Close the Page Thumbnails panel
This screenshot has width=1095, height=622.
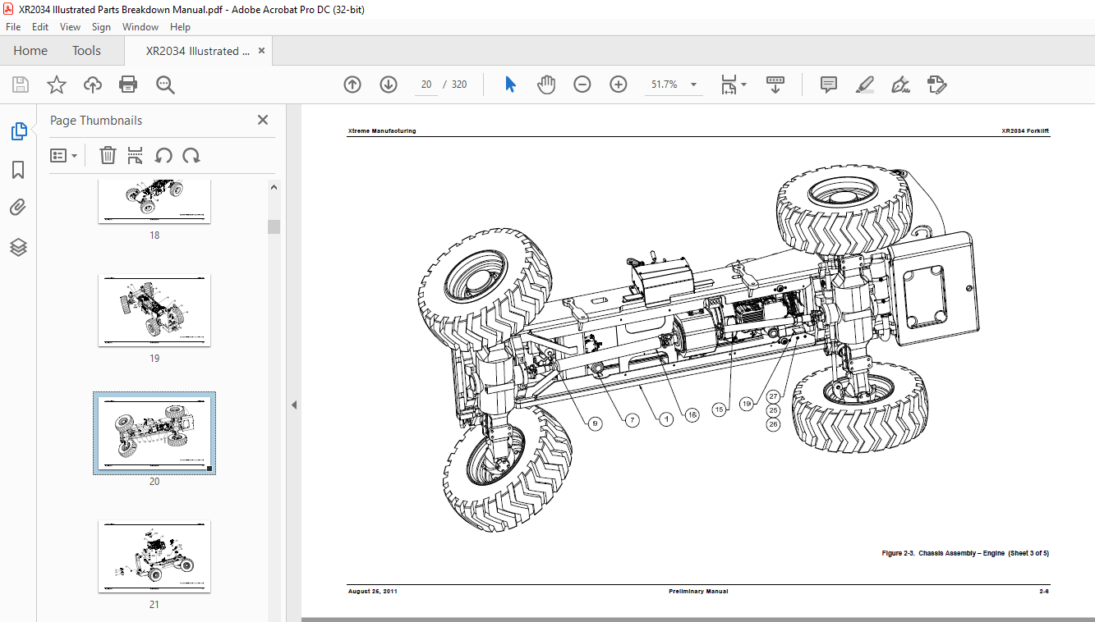[263, 120]
